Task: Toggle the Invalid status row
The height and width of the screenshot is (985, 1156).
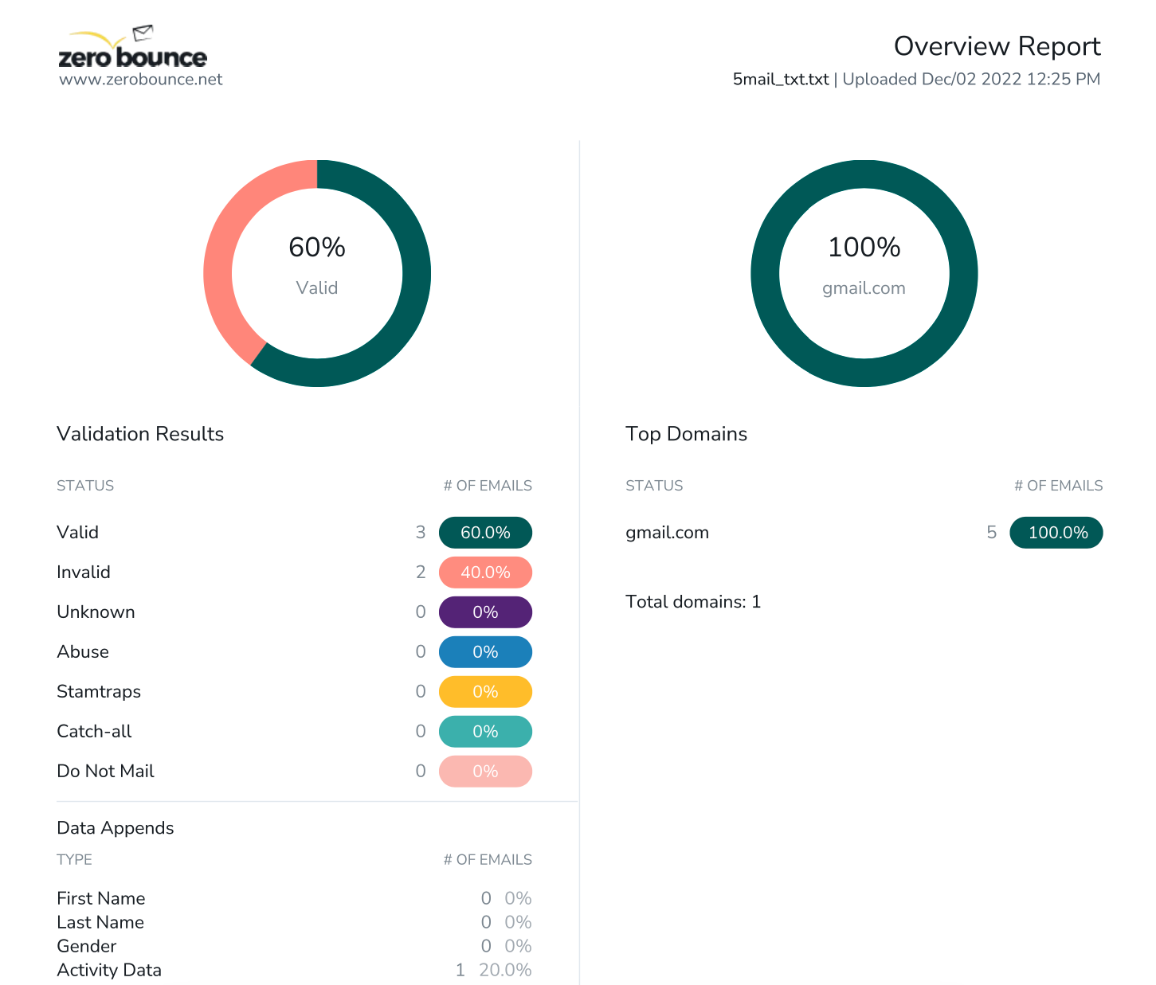Action: pos(84,572)
